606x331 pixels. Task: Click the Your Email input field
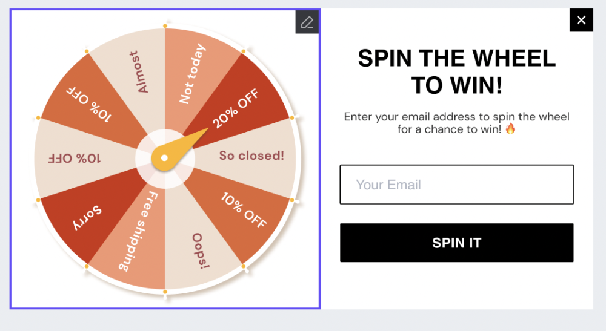tap(456, 185)
